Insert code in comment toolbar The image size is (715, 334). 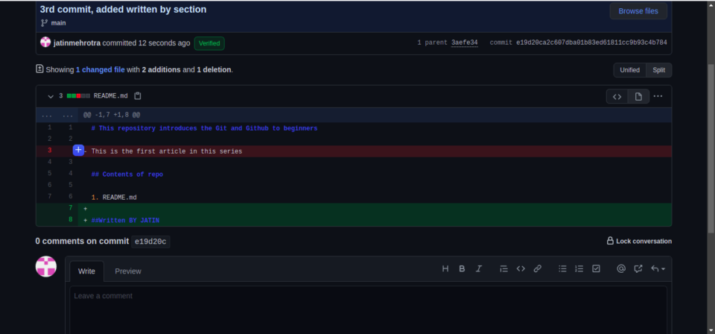tap(521, 269)
